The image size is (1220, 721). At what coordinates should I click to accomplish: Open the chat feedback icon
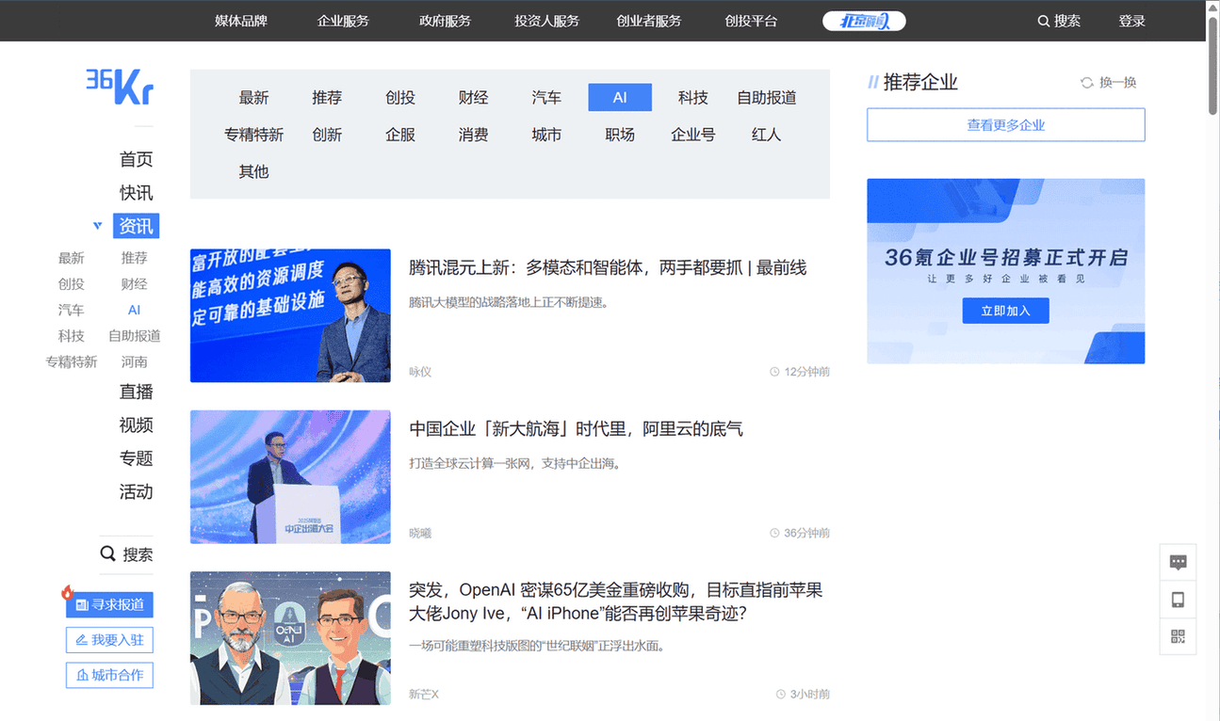click(1178, 563)
